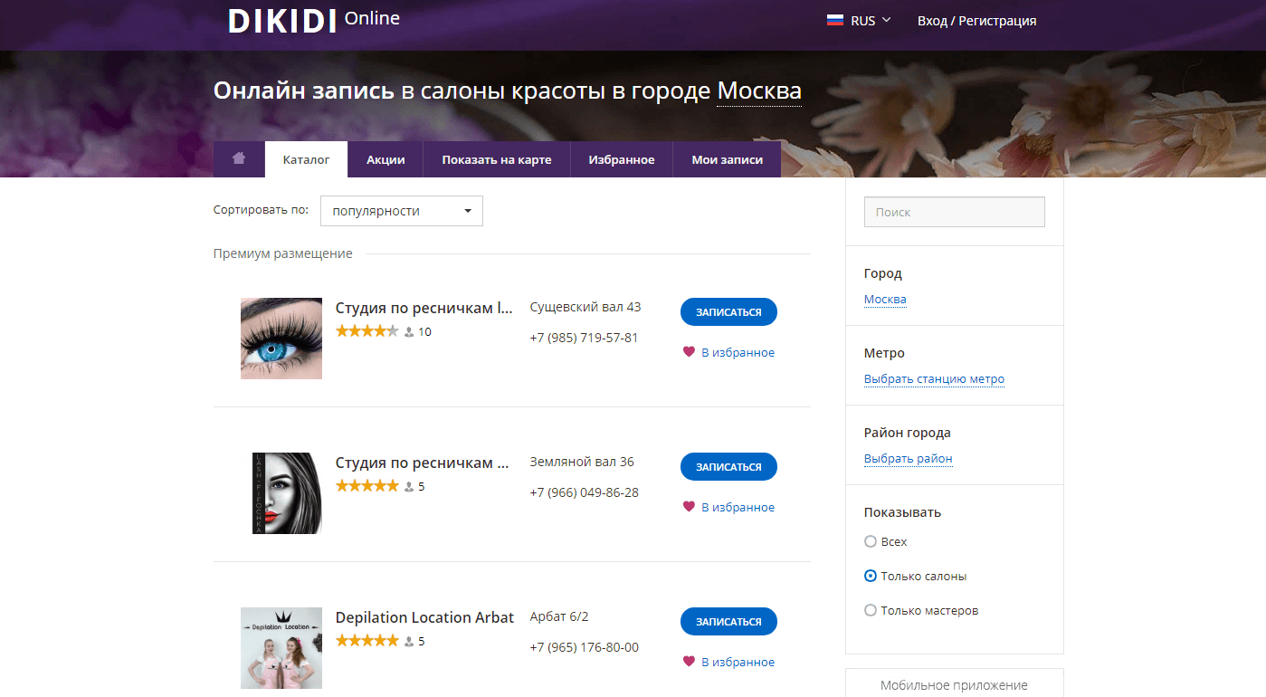Click the DIKIDI Online logo
Viewport: 1266px width, 697px height.
[313, 21]
